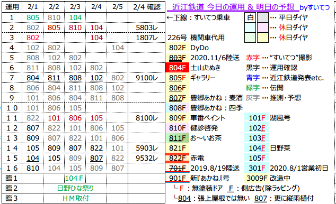Select the 2/4 確認 column header
Viewport: 336px width, 204px height.
[147, 7]
